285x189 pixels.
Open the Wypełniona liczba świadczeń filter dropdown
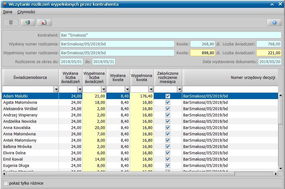point(104,89)
